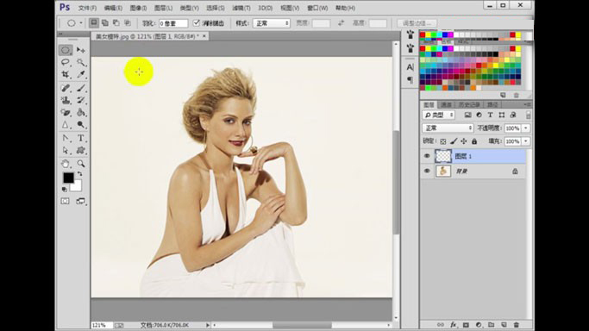The width and height of the screenshot is (589, 331).
Task: Open the Paragraph panel icon
Action: (410, 80)
